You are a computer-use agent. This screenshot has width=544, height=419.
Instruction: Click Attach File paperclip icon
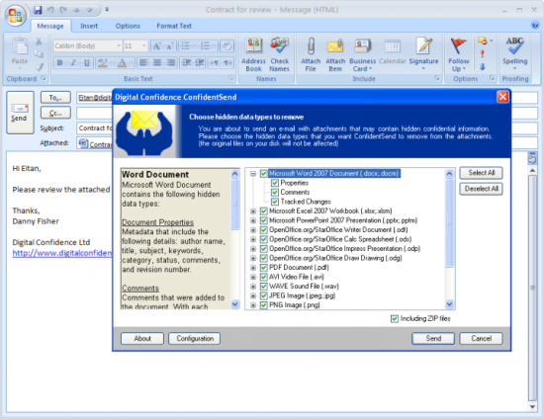pyautogui.click(x=311, y=46)
